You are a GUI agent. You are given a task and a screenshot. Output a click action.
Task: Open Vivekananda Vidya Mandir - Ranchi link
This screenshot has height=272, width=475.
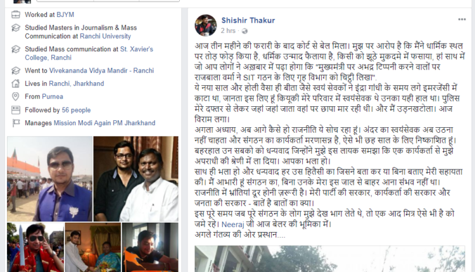point(101,70)
